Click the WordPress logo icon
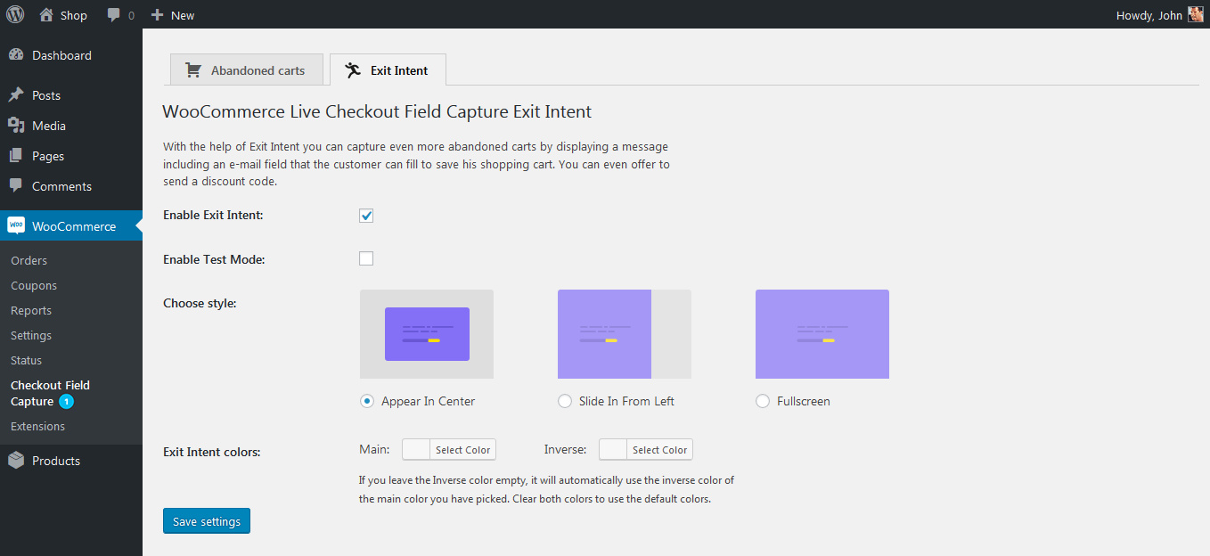1210x556 pixels. pos(15,14)
